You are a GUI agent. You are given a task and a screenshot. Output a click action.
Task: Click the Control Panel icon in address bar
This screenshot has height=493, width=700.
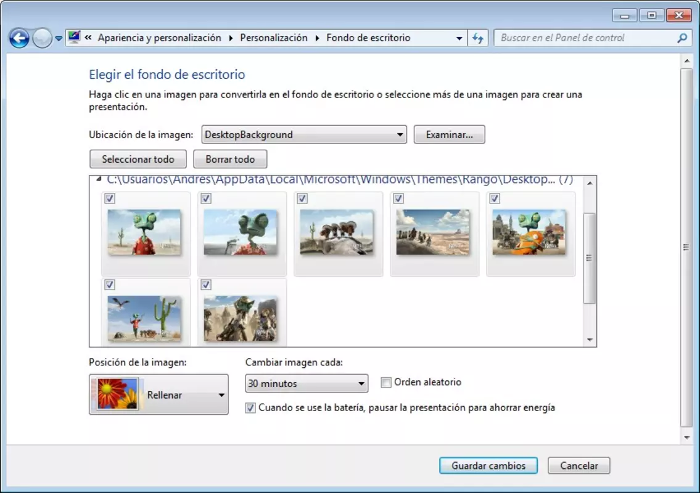74,38
